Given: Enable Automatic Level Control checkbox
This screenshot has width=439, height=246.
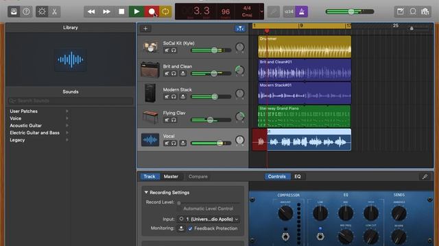Looking at the screenshot, I should click(179, 208).
